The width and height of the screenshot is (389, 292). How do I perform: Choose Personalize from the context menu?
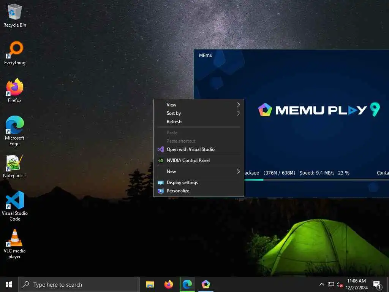coord(199,191)
